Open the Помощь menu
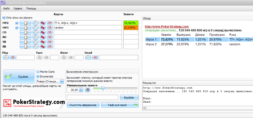 click(x=31, y=8)
